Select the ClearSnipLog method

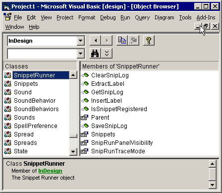tap(110, 75)
